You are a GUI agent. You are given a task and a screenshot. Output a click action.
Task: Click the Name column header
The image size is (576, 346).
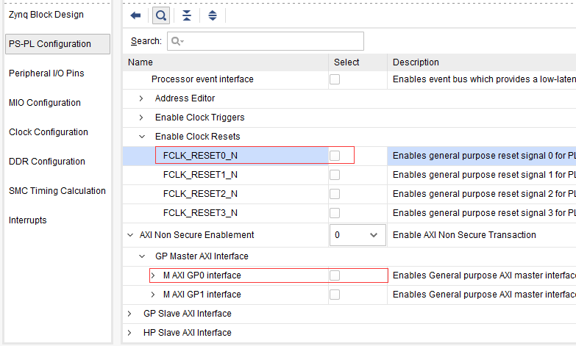click(225, 62)
